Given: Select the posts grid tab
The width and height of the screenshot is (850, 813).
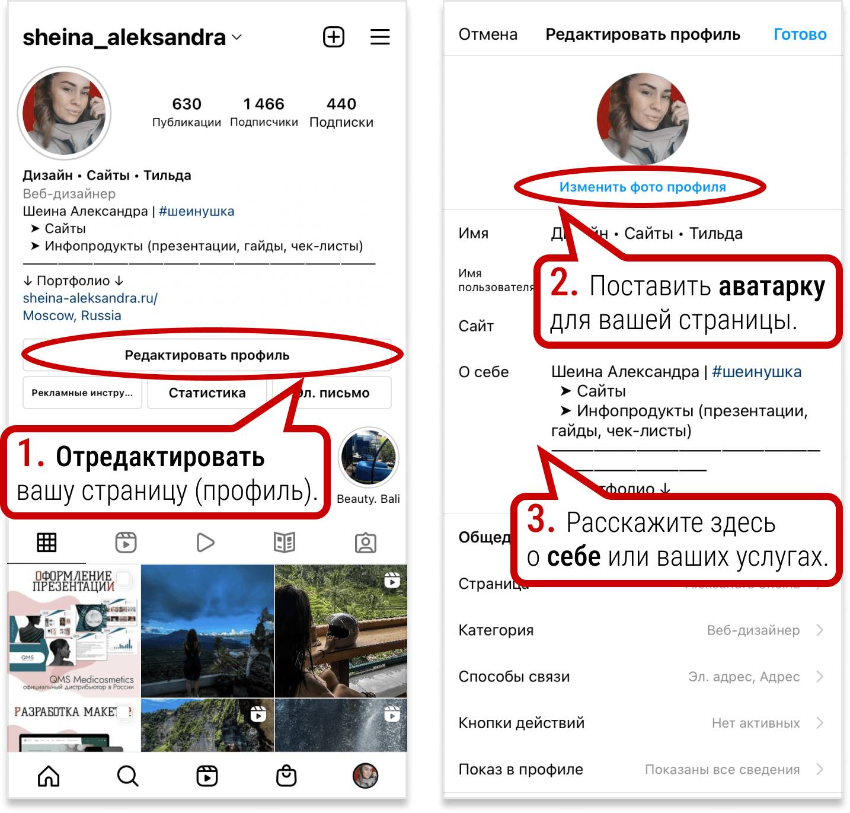Looking at the screenshot, I should click(x=47, y=542).
